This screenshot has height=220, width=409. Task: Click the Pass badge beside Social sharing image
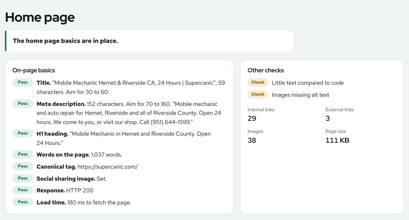(x=23, y=178)
